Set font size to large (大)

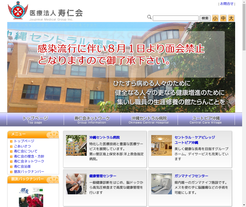click(x=231, y=18)
